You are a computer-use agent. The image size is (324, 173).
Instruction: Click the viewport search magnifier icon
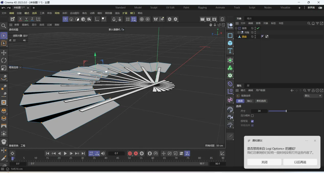click(x=4, y=26)
